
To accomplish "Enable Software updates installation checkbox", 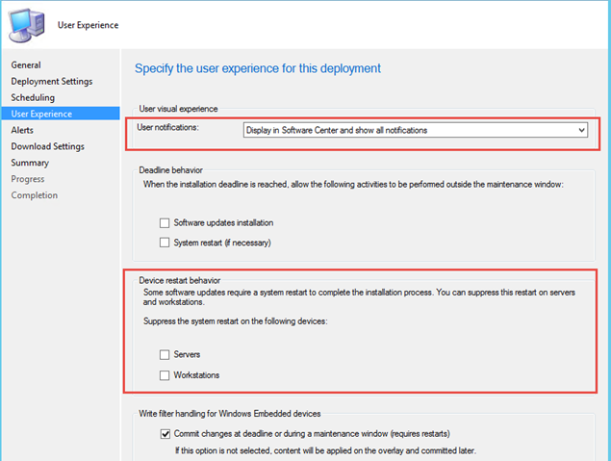I will [x=165, y=223].
